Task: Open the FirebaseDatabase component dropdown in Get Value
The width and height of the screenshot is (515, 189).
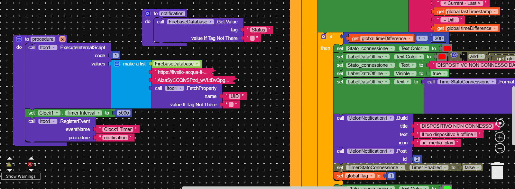Action: click(x=190, y=22)
